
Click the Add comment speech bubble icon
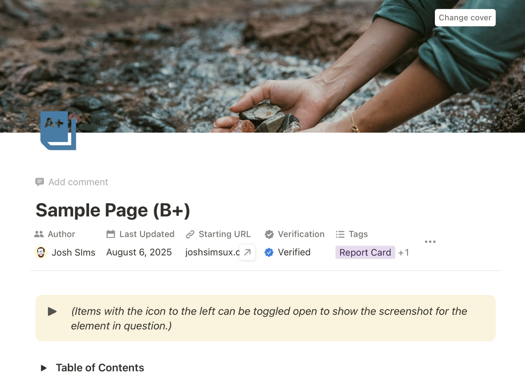coord(40,182)
